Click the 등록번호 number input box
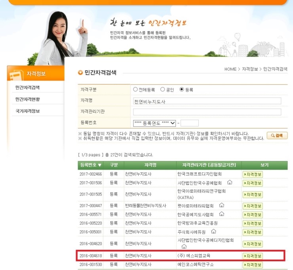Image resolution: width=293 pixels, height=270 pixels. point(190,123)
